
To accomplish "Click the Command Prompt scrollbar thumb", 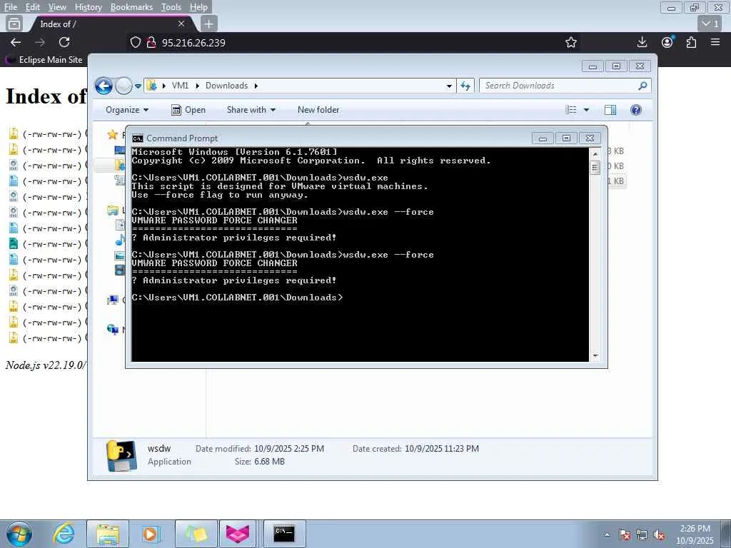I will (x=595, y=168).
